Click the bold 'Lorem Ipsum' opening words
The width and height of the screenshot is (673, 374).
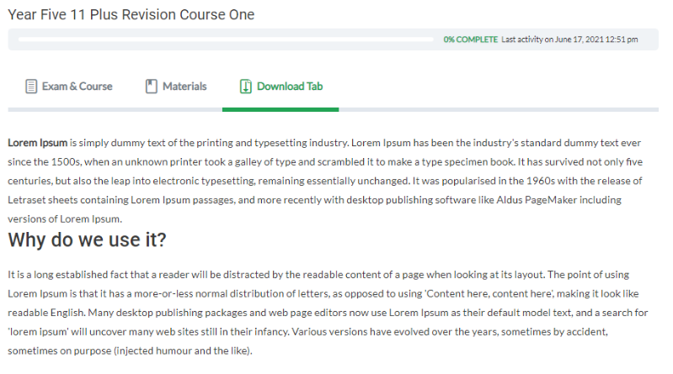pos(38,143)
